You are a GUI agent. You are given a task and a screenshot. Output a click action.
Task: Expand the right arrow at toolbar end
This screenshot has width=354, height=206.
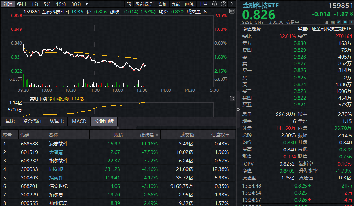(x=232, y=4)
